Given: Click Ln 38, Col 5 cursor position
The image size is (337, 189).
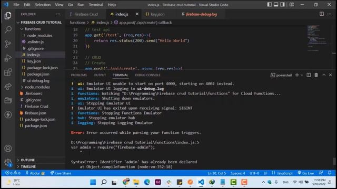Looking at the screenshot, I should point(216,173).
